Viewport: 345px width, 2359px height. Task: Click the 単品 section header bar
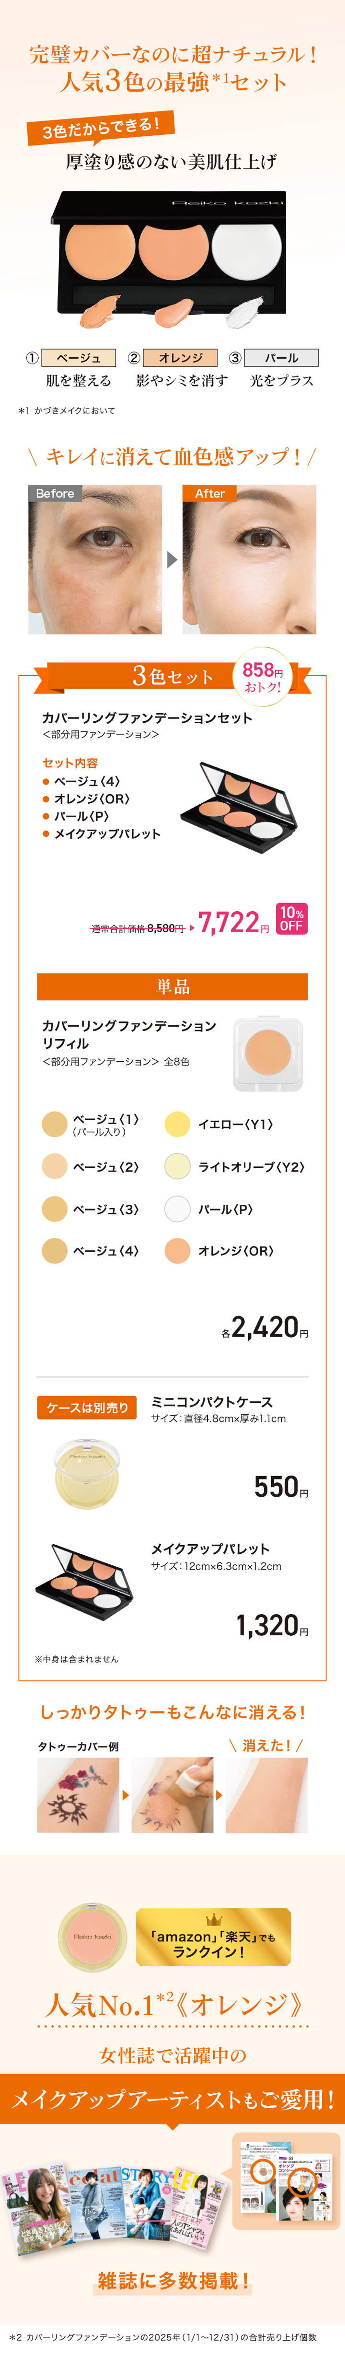click(x=172, y=986)
